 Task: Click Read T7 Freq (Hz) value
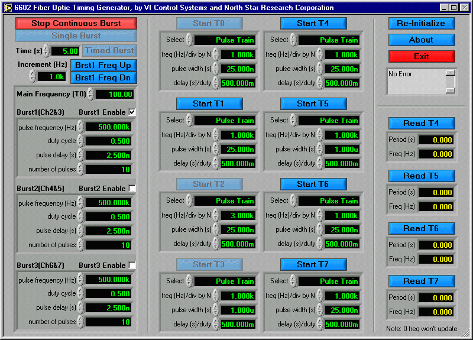coord(436,312)
